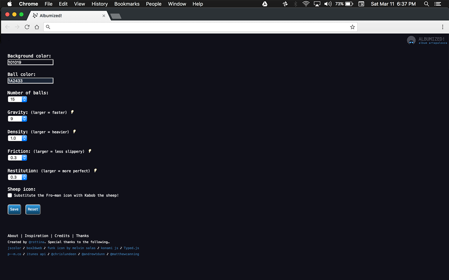Viewport: 449px width, 280px height.
Task: Visit the @rottina profile link
Action: point(36,242)
